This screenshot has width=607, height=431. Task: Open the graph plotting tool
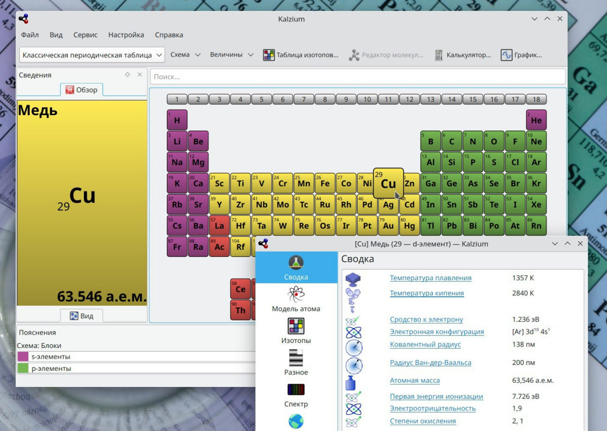click(x=521, y=55)
